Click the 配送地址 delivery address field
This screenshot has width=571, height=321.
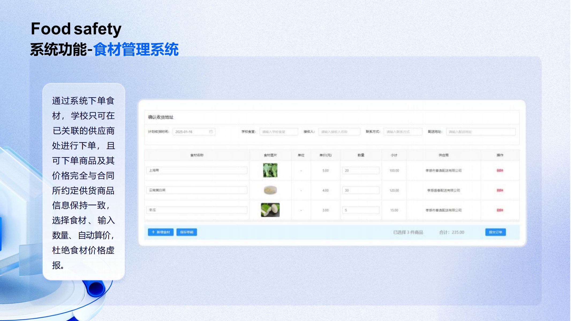tap(480, 132)
